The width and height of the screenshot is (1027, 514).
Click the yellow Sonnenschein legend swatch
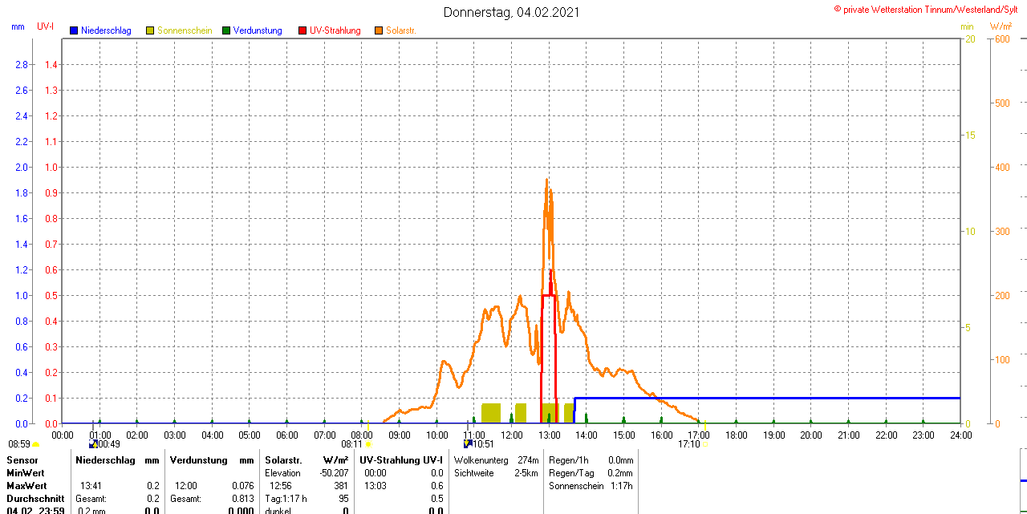click(x=150, y=30)
